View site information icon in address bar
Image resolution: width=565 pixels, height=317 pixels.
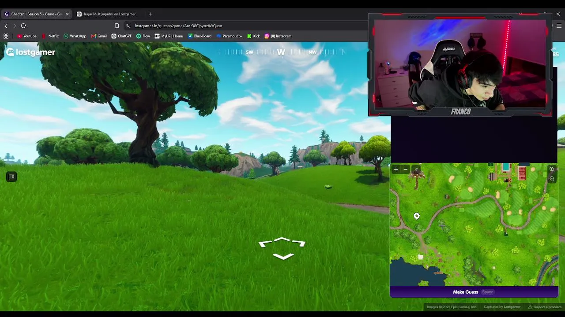point(128,26)
